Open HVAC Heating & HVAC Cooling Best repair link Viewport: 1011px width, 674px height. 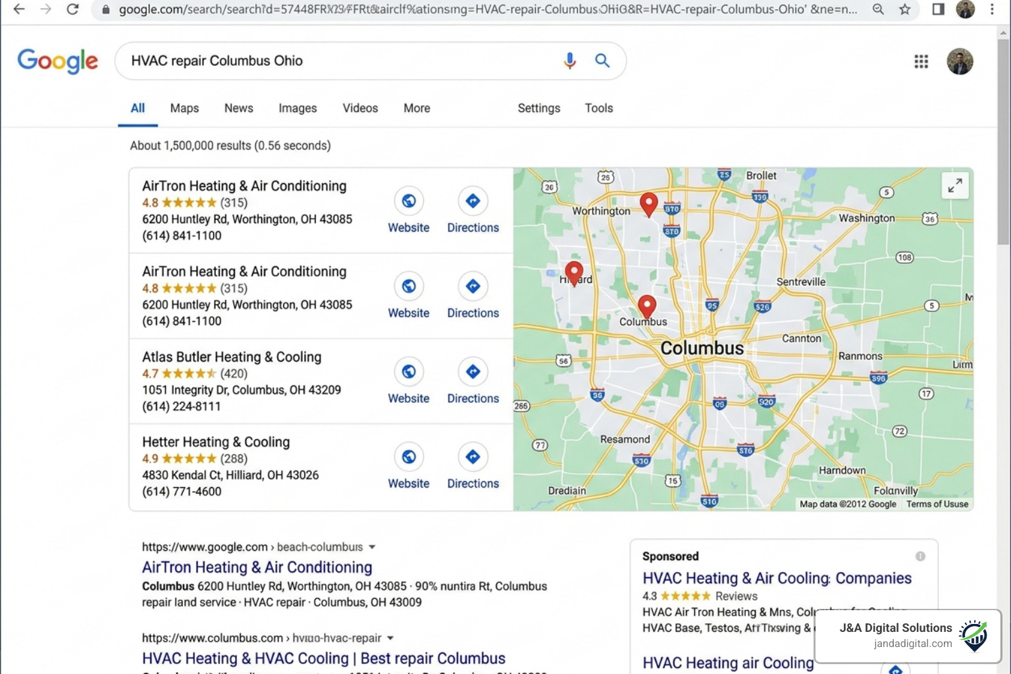324,658
